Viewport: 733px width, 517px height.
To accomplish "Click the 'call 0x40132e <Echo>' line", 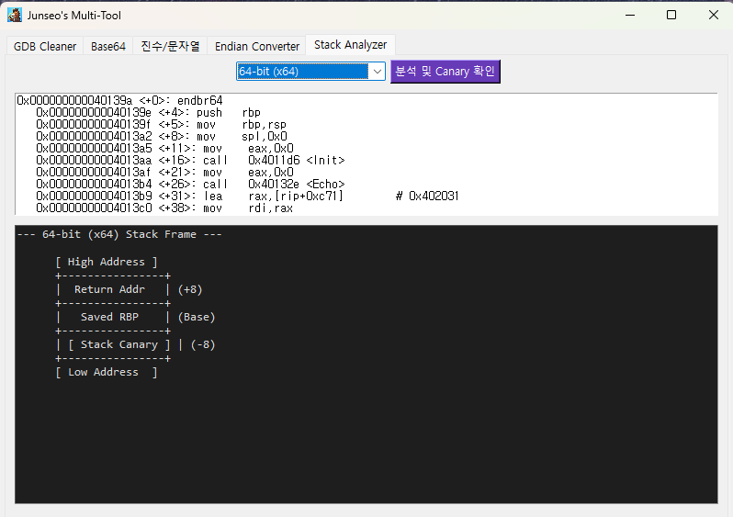I will pyautogui.click(x=190, y=185).
